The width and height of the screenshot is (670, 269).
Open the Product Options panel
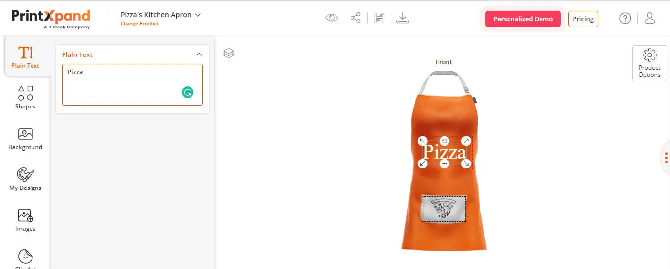tap(649, 63)
